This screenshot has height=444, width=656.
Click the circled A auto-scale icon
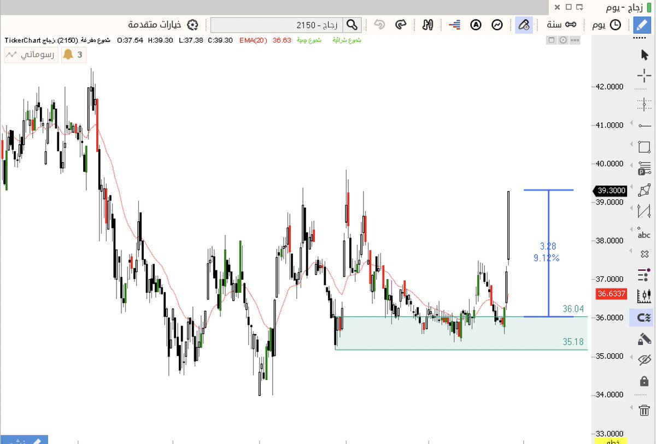(x=476, y=25)
